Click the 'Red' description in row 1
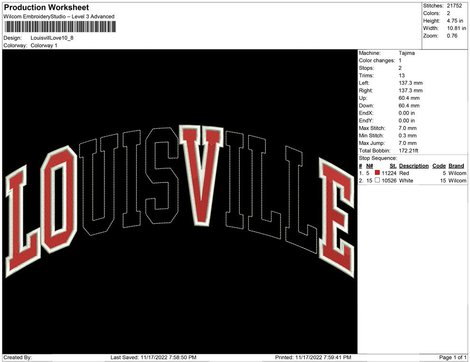Viewport: 470px width, 362px height. pos(404,173)
